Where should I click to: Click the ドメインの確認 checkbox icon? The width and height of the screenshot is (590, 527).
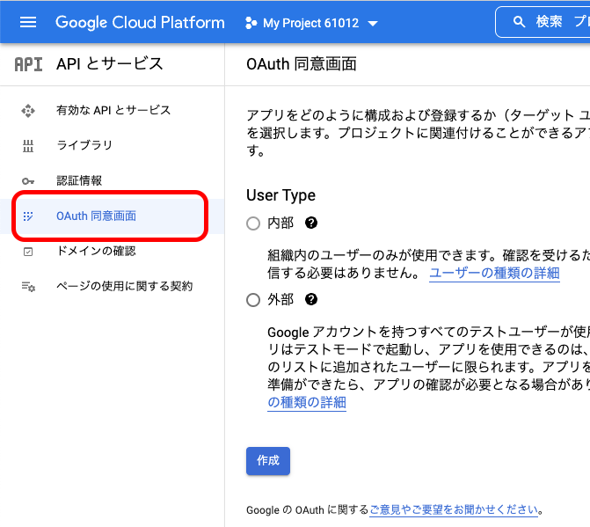click(28, 252)
